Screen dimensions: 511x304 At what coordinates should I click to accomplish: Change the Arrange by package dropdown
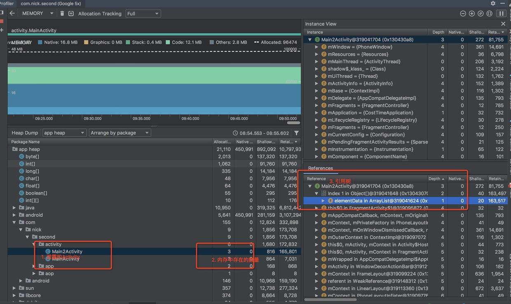click(x=120, y=133)
